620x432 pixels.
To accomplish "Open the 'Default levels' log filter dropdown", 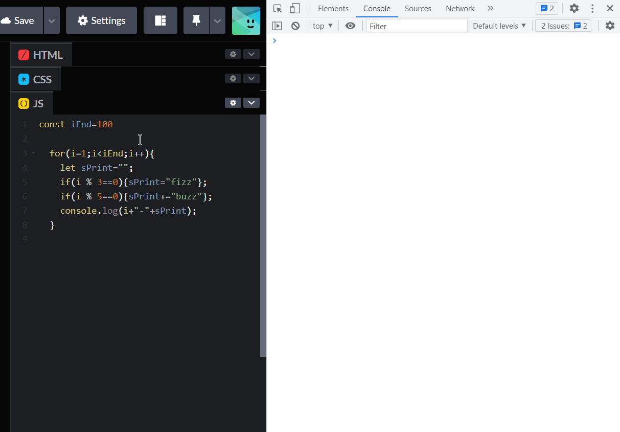I will coord(499,26).
